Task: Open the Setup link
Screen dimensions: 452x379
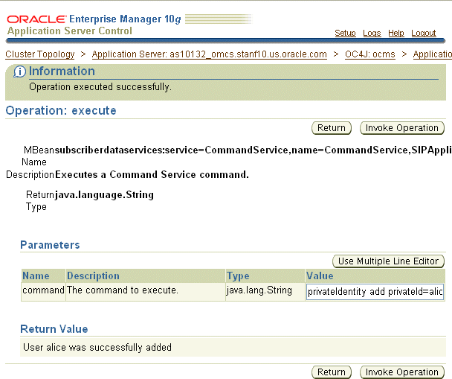Action: pos(345,33)
